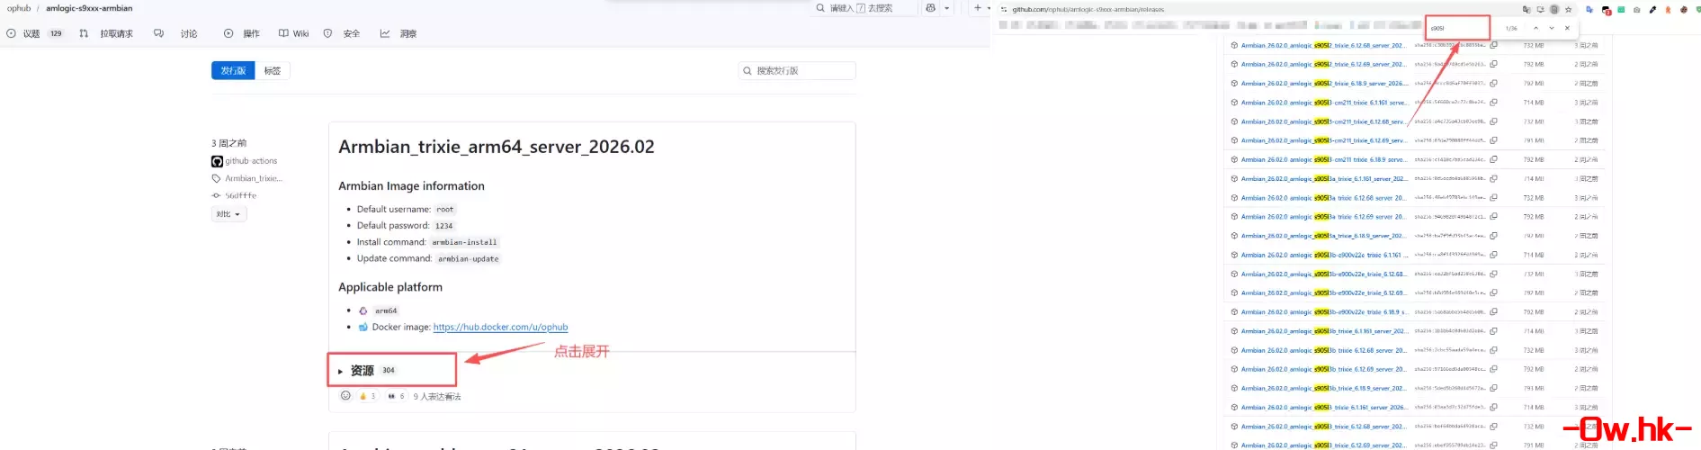
Task: Open the 拉取请求 (Pull requests) tab
Action: (106, 33)
